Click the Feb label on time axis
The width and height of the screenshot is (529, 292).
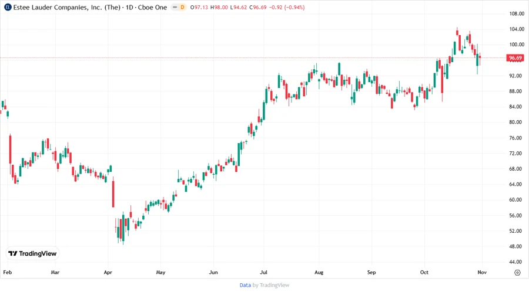click(8, 272)
